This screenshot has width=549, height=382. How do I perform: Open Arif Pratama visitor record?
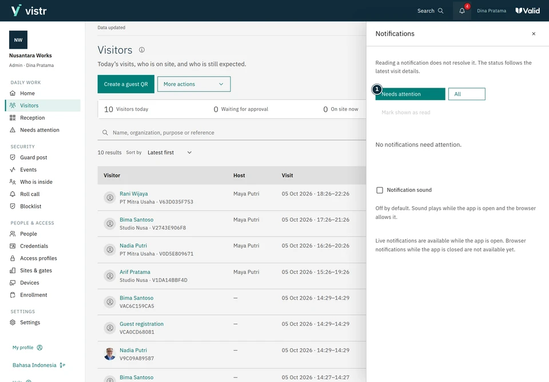135,272
